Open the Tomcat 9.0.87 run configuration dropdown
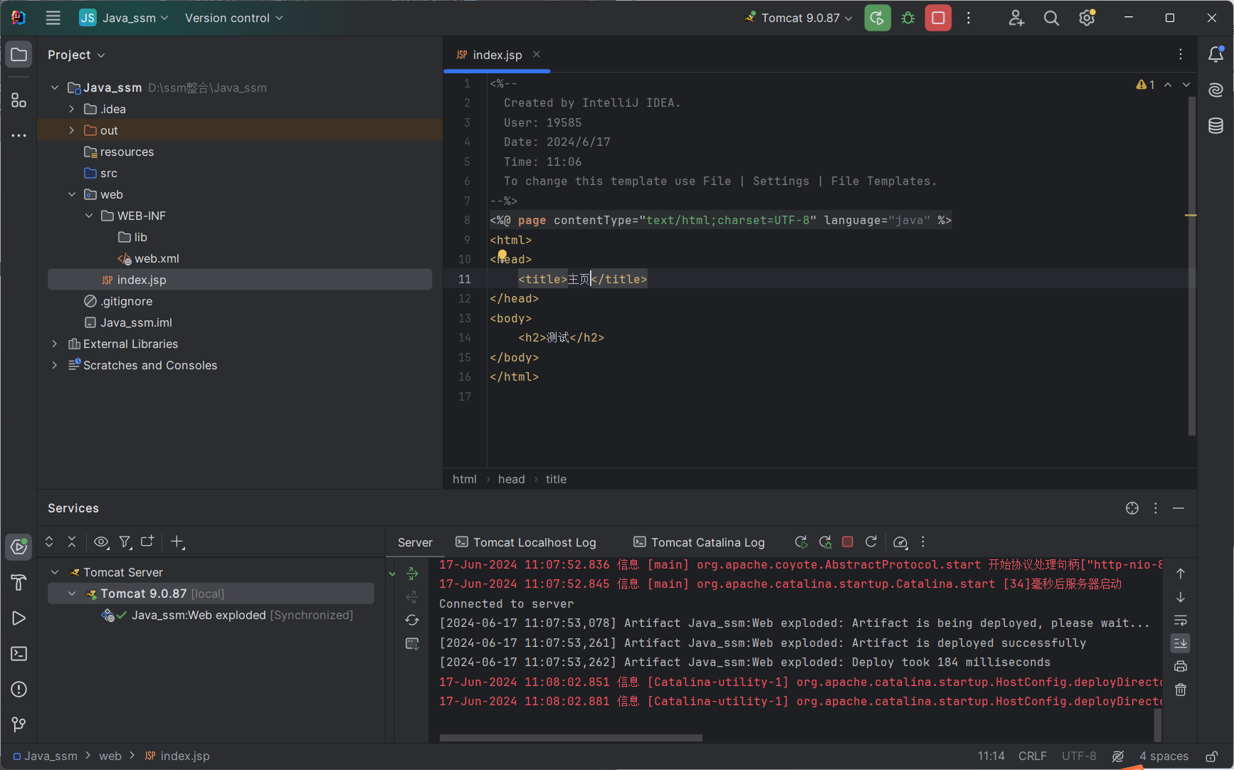Viewport: 1234px width, 770px height. coord(799,18)
